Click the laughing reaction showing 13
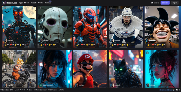The width and height of the screenshot is (181, 92). pyautogui.click(x=88, y=45)
